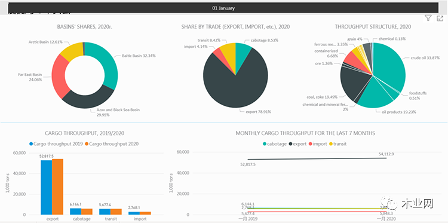Click the export line in monthly chart
This screenshot has width=448, height=223.
tap(317, 158)
